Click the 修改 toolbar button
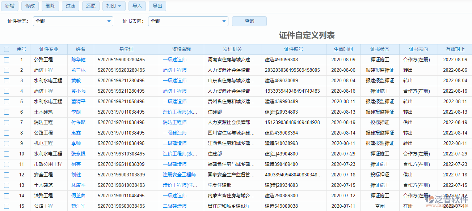Viewport: 472px width, 211px height. tap(30, 6)
